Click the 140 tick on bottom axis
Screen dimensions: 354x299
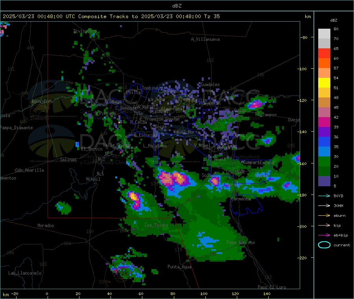point(267,293)
